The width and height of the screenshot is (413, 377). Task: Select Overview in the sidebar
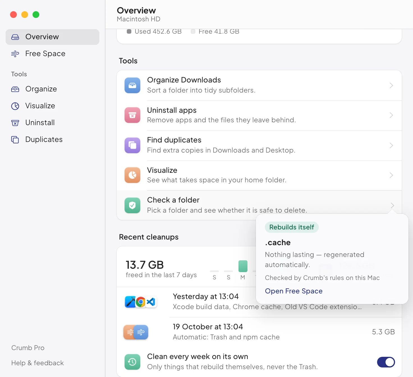coord(52,37)
